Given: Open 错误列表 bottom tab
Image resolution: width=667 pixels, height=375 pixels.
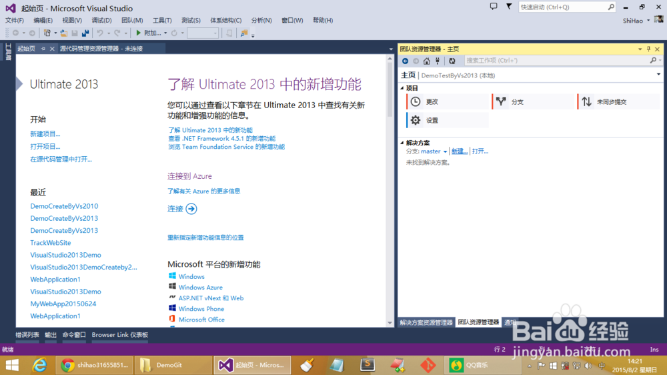Looking at the screenshot, I should click(27, 335).
